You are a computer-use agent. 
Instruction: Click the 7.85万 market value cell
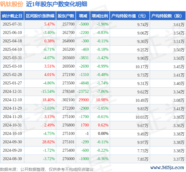[143, 159]
